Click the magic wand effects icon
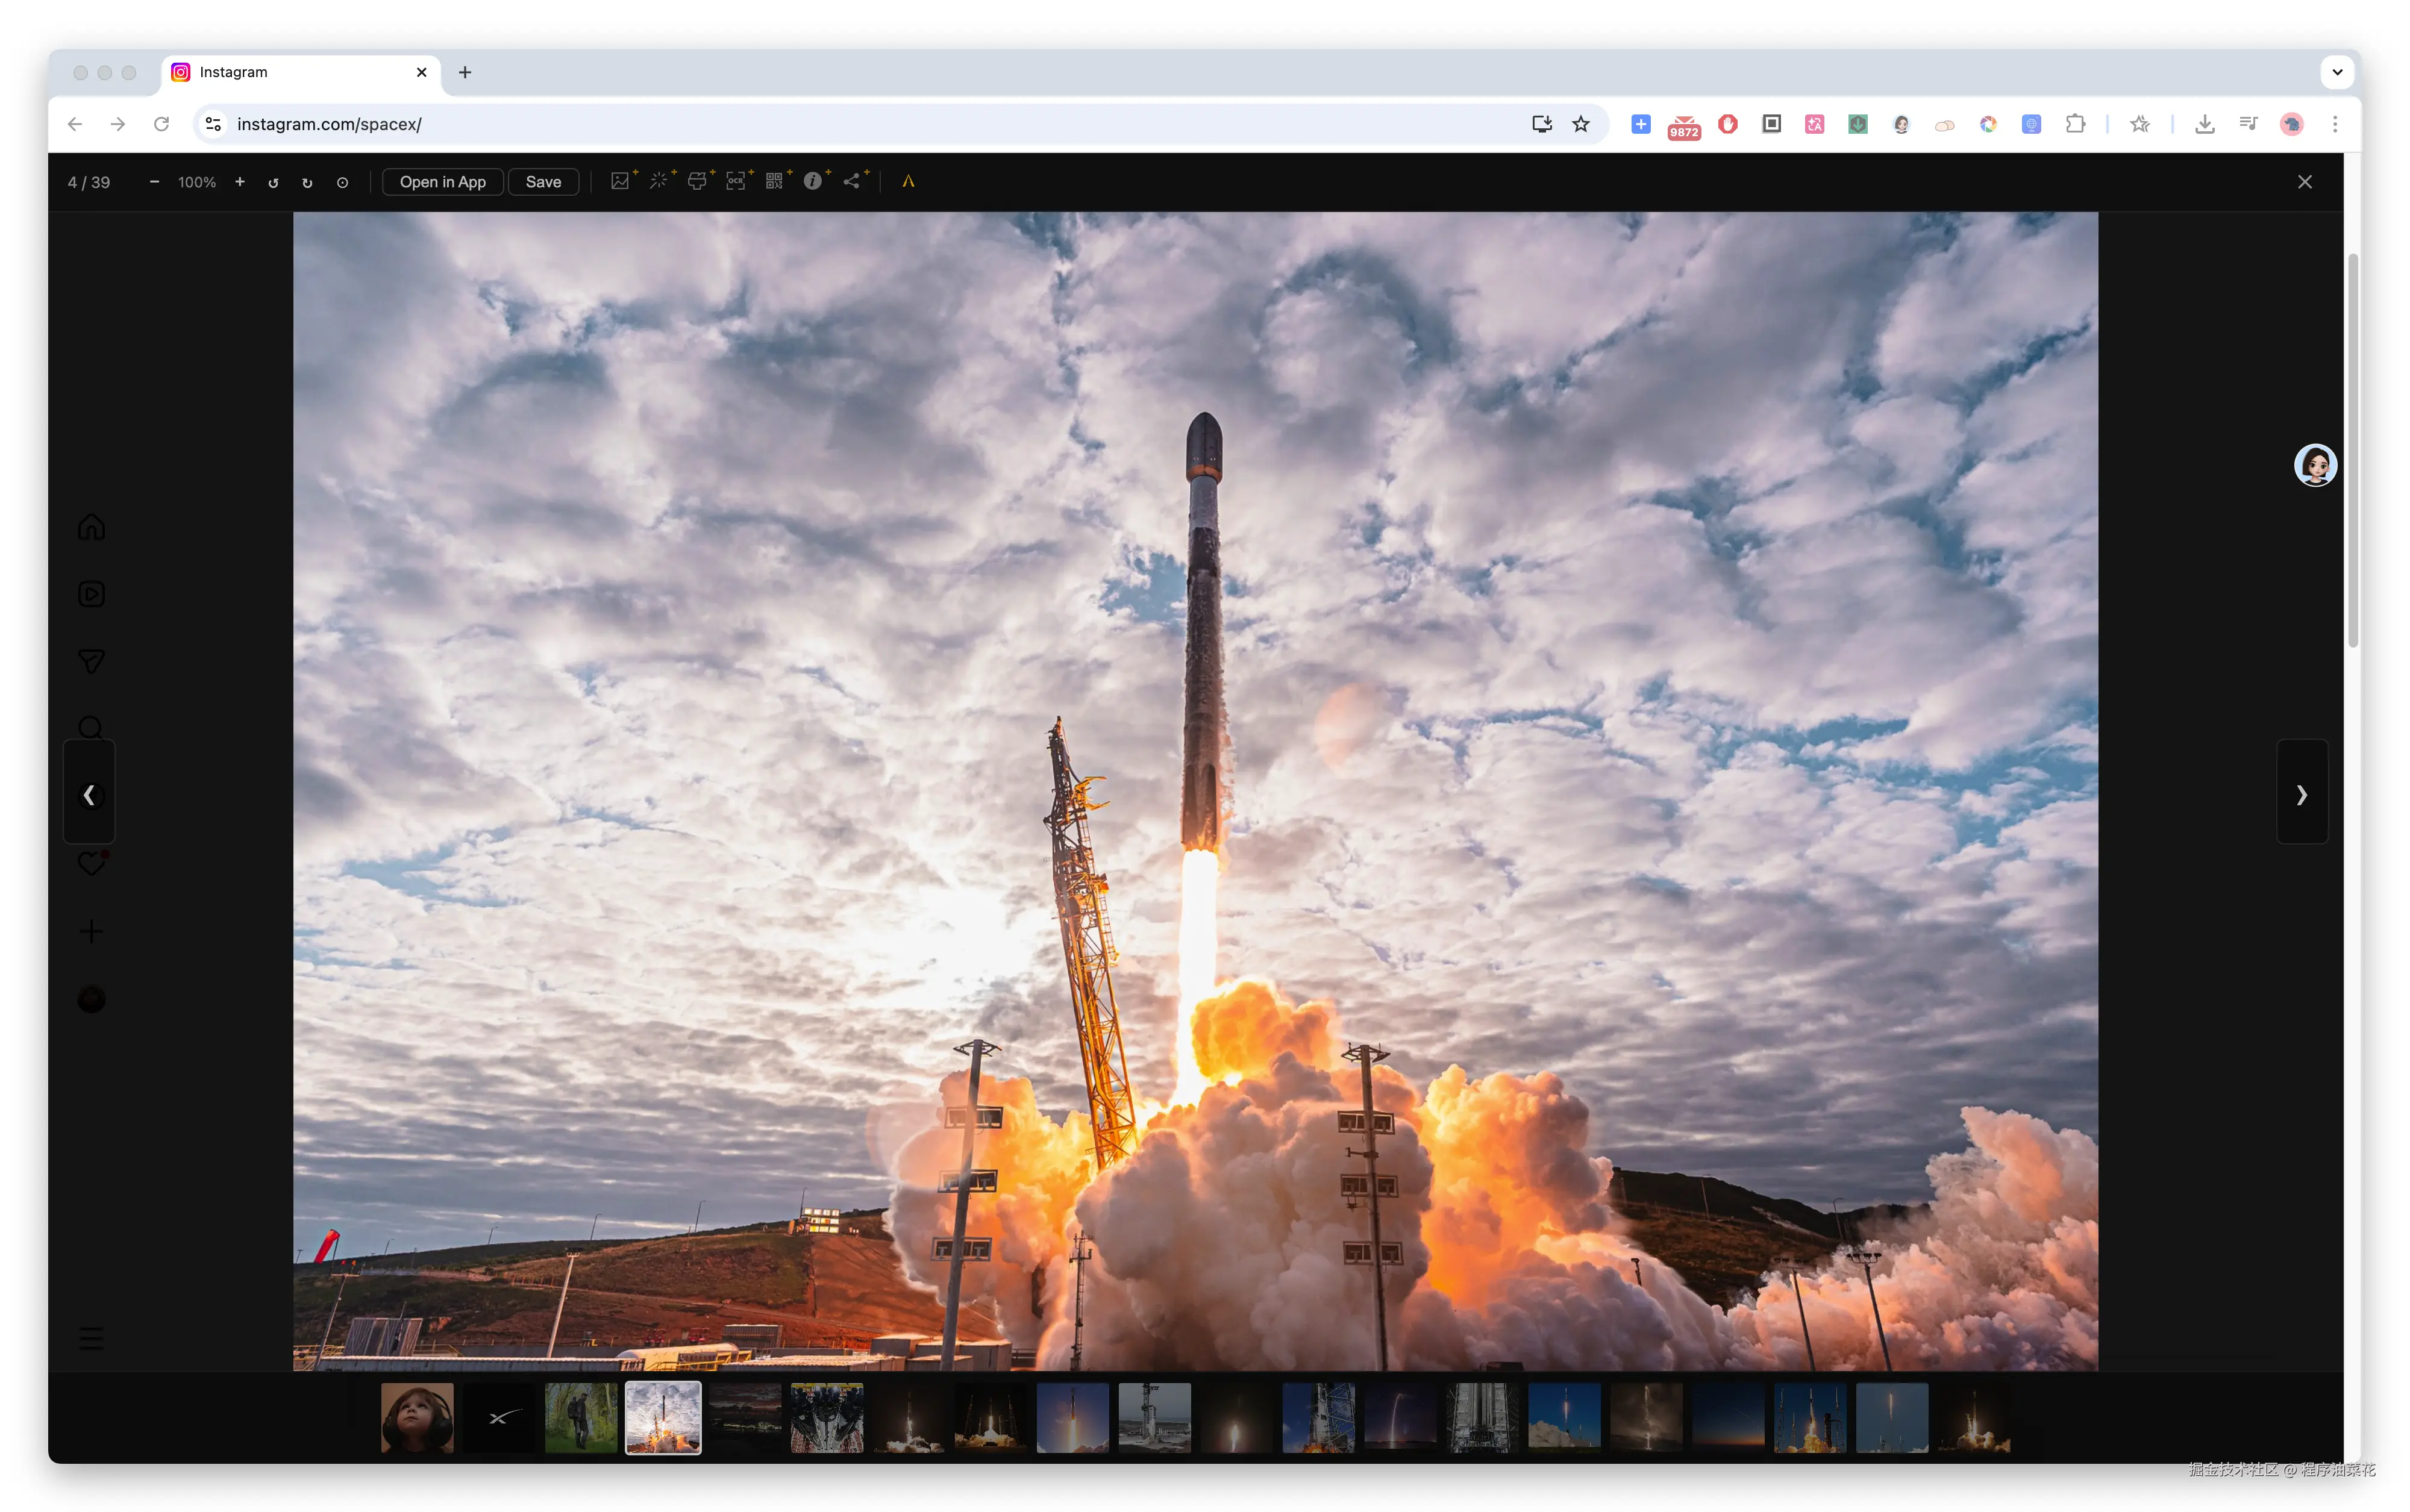 click(x=658, y=181)
